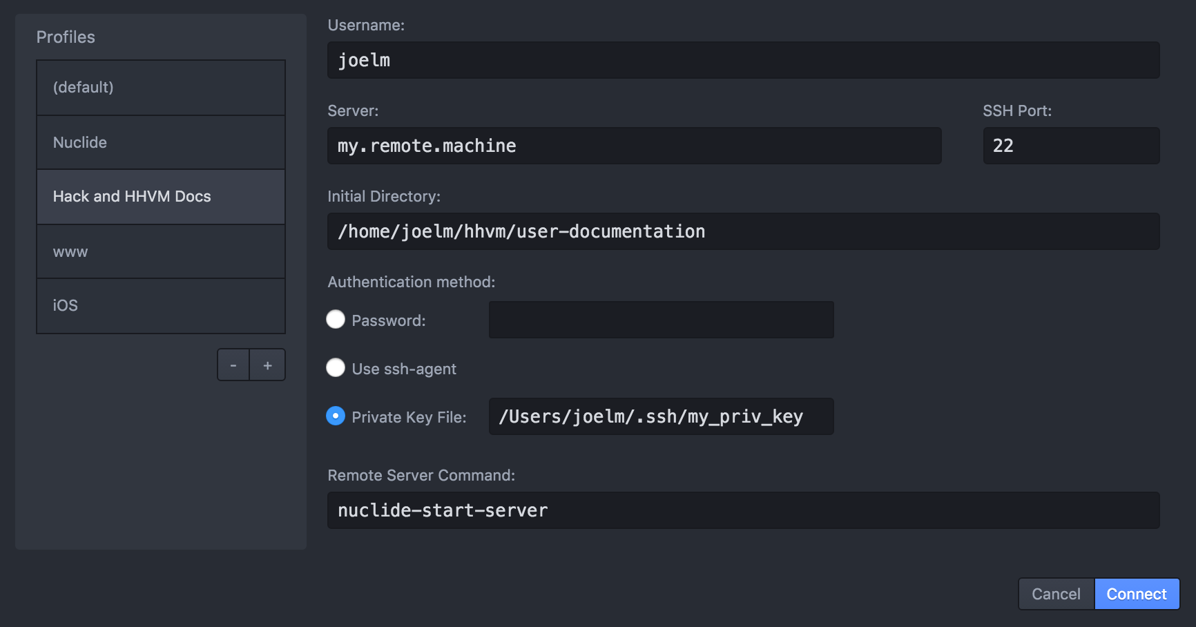
Task: Select the Nuclide profile
Action: pos(161,142)
